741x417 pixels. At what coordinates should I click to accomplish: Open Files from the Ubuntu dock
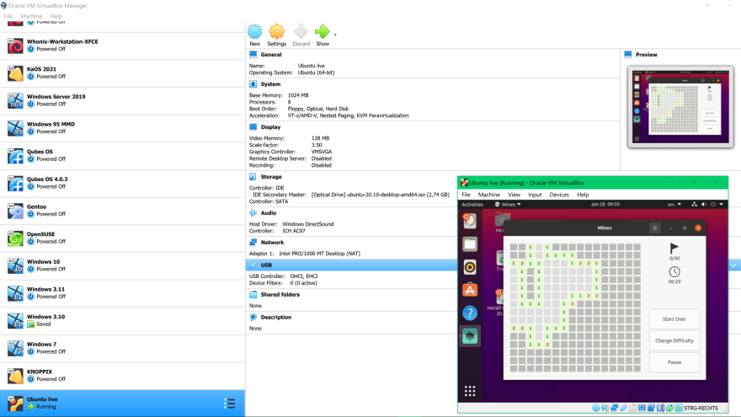click(470, 244)
